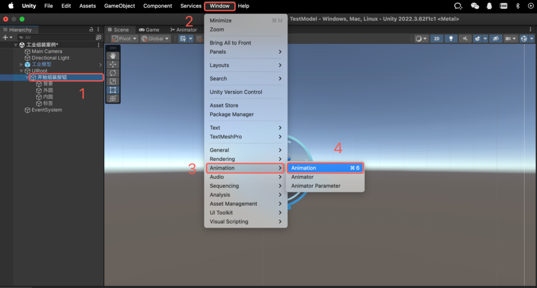Viewport: 537px width, 288px height.
Task: Select Directional Light in Hierarchy
Action: click(x=47, y=58)
